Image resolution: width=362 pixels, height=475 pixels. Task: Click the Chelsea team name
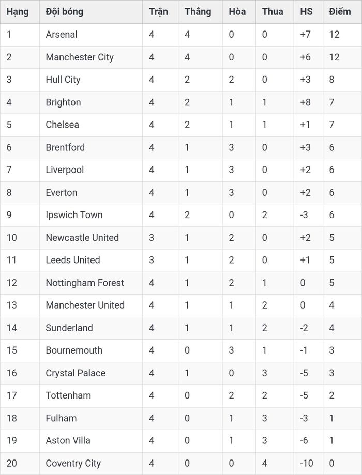click(63, 125)
